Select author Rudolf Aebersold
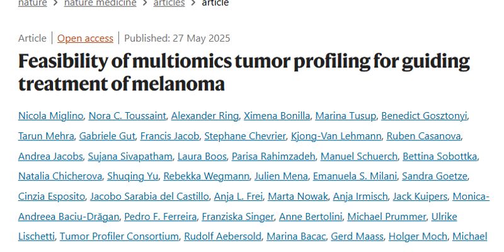Viewport: 504px width, 252px height. coord(222,237)
